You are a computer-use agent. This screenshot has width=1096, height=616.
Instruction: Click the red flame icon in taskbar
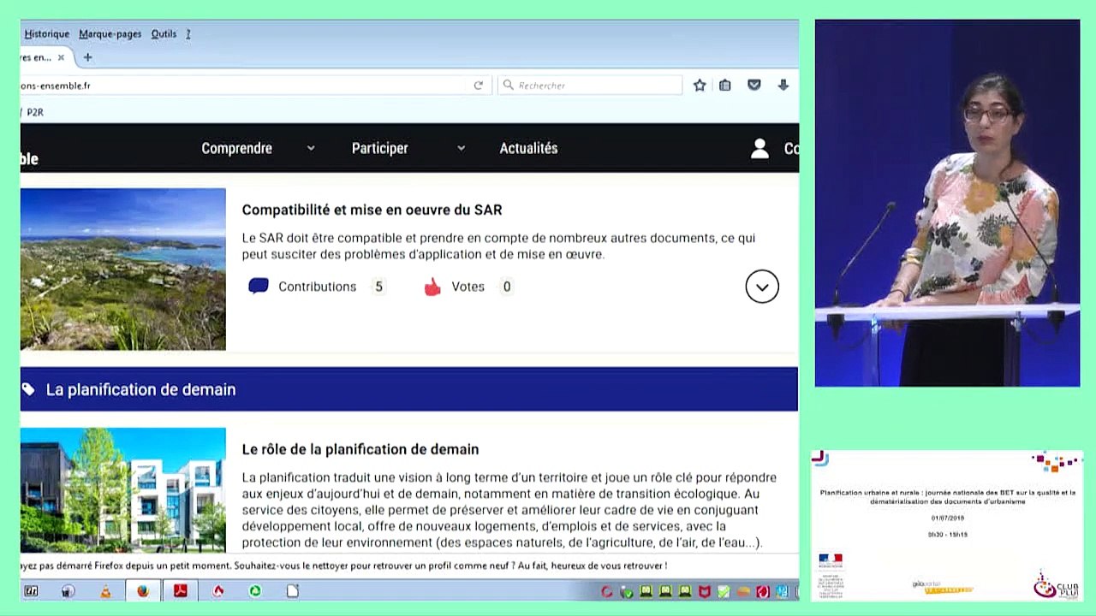[x=218, y=591]
